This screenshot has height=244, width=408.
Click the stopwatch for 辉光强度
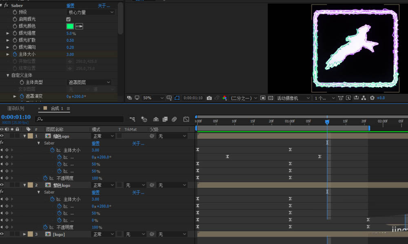15,33
